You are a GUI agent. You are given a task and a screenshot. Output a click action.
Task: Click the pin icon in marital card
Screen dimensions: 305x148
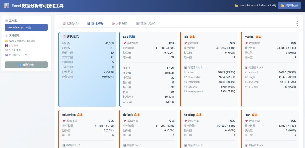(x=246, y=43)
